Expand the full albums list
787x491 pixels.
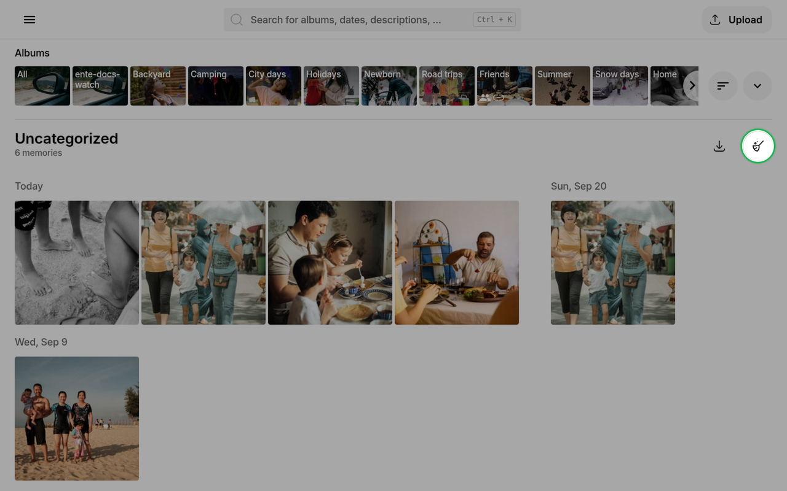pyautogui.click(x=757, y=86)
